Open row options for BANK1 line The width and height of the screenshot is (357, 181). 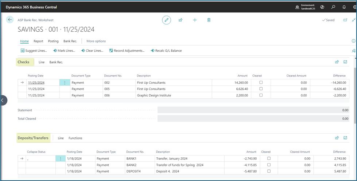click(x=61, y=158)
